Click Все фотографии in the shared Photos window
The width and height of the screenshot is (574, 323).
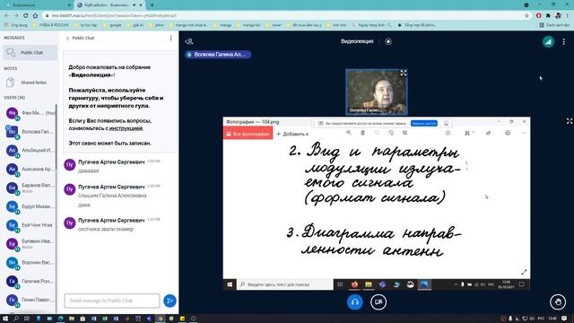pos(248,134)
